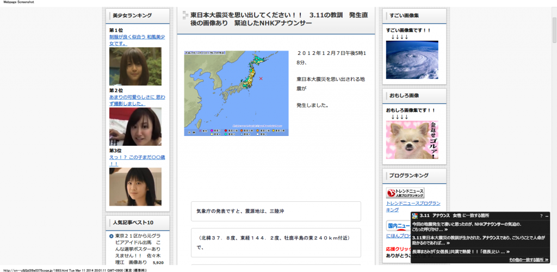Click the typhoon satellite image thumbnail
Image resolution: width=557 pixels, height=272 pixels.
click(x=412, y=60)
